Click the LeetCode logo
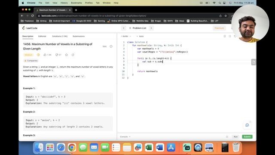The width and height of the screenshot is (275, 155). pos(30,28)
